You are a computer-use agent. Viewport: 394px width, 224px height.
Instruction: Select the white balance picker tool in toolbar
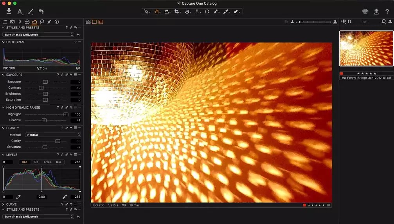[x=226, y=12]
